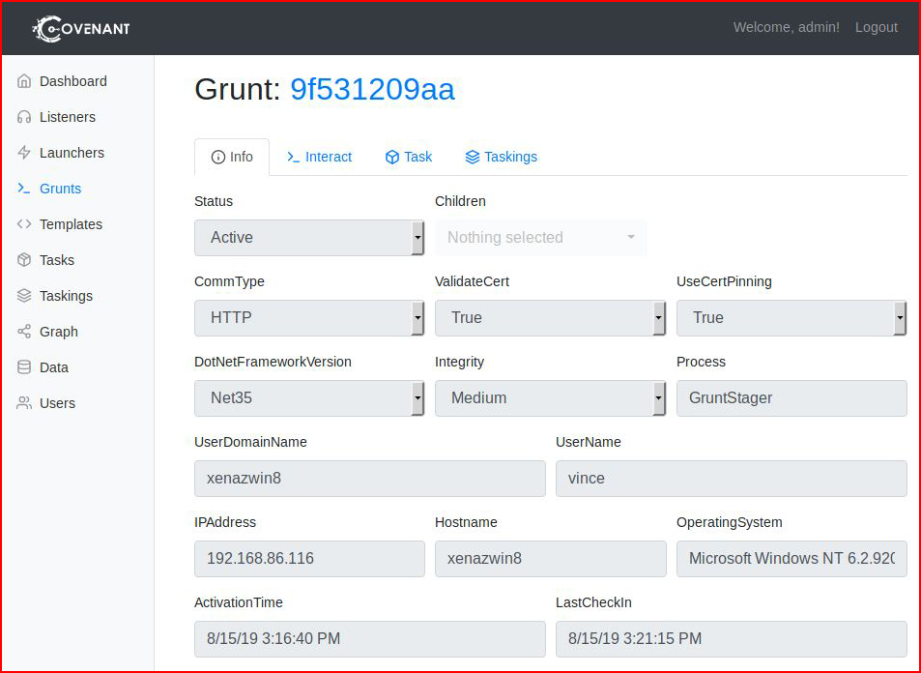Screen dimensions: 921x673
Task: Click the Launchers lightning bolt icon
Action: click(x=24, y=153)
